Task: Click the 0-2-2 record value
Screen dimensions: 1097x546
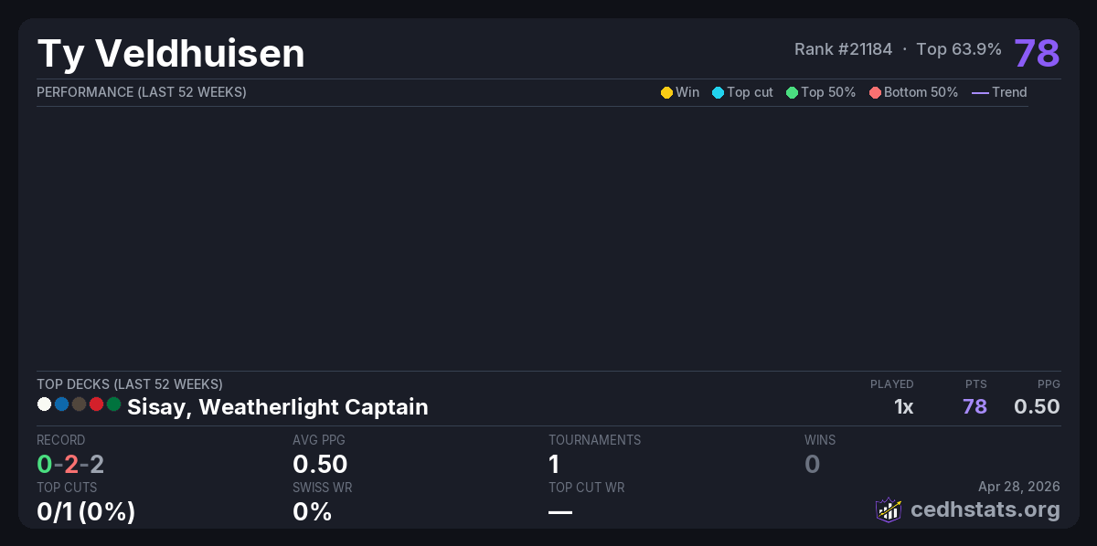Action: tap(70, 464)
